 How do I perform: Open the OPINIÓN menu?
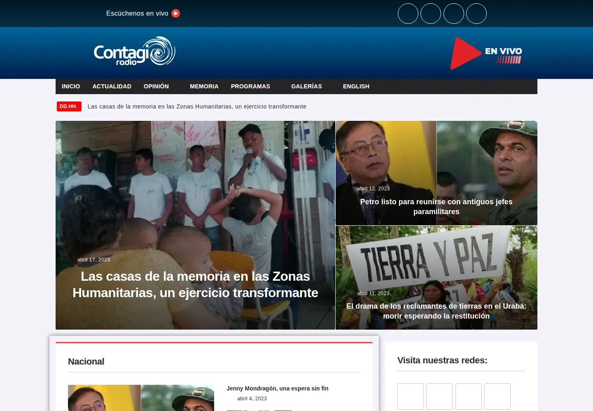point(156,86)
